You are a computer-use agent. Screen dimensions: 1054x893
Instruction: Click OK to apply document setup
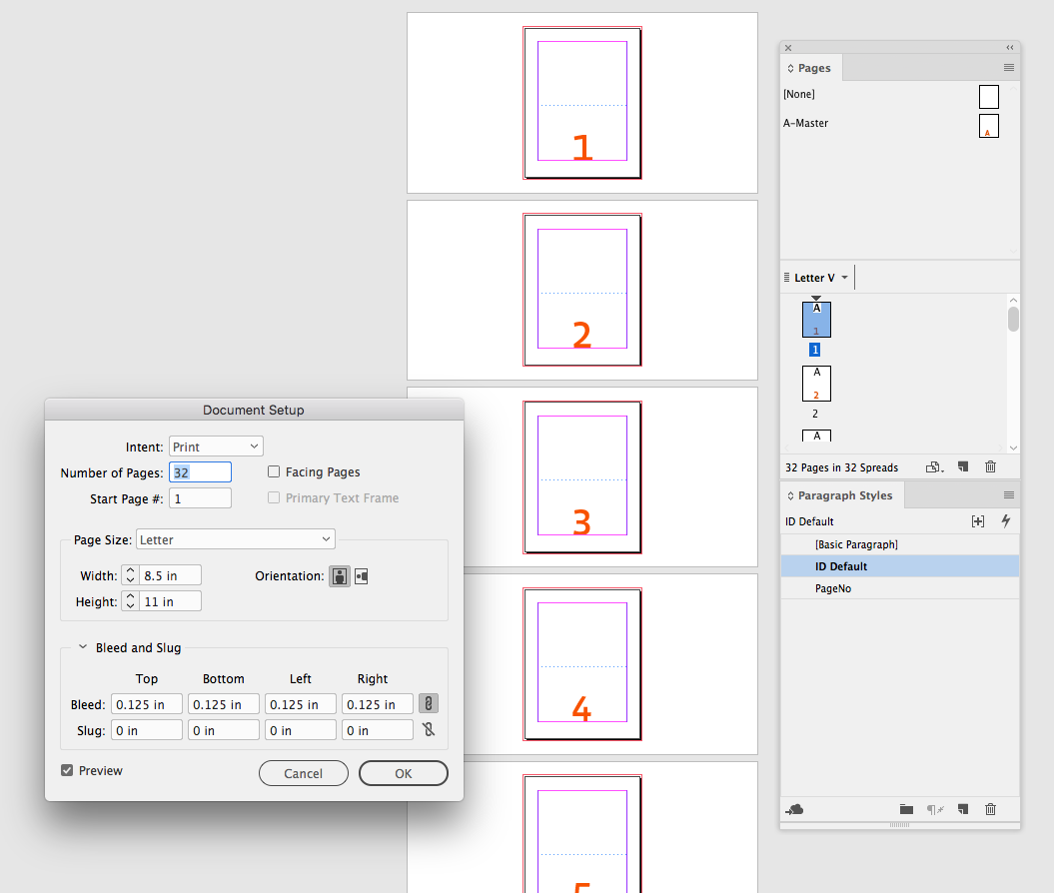point(403,772)
